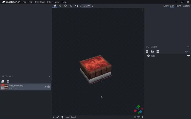The height and width of the screenshot is (119, 191).
Task: Click the 60 FPS counter
Action: click(x=137, y=117)
